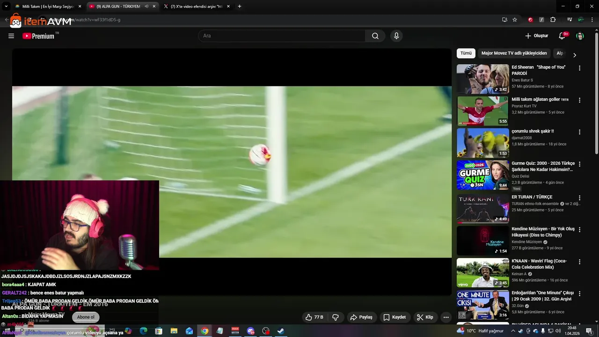Open Chrome three-dot menu

[592, 20]
